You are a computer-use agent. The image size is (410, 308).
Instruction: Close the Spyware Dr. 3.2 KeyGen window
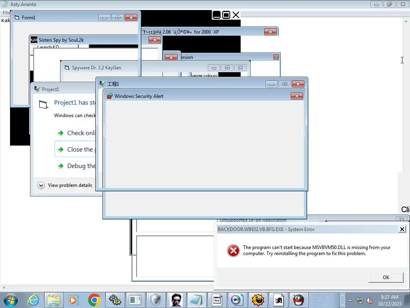[241, 68]
